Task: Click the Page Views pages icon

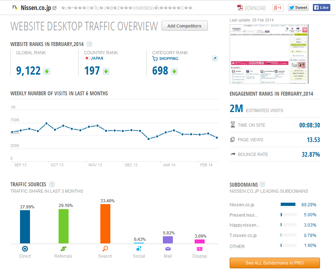Action: pos(232,140)
